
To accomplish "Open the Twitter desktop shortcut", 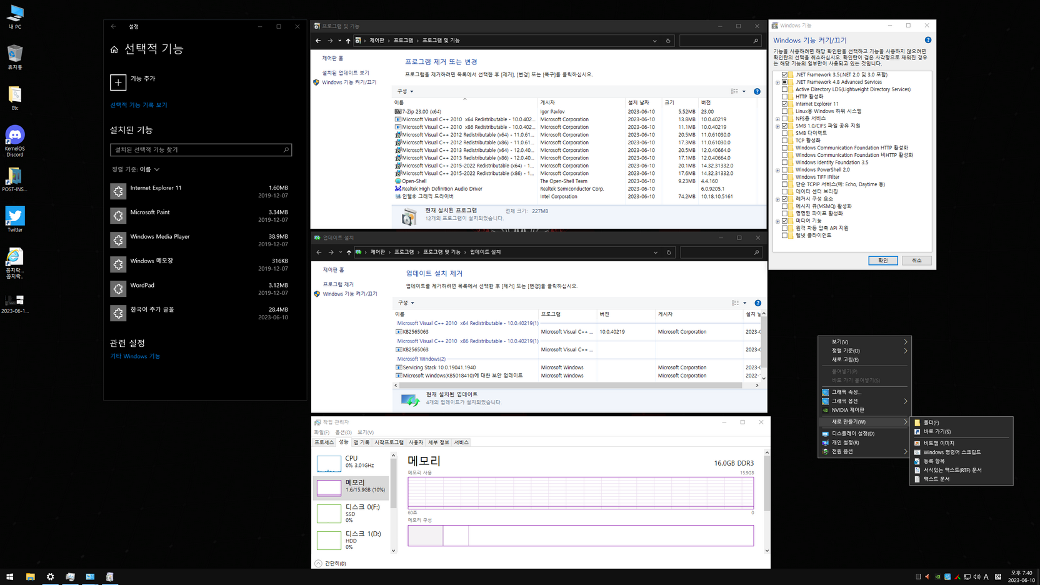I will click(15, 219).
